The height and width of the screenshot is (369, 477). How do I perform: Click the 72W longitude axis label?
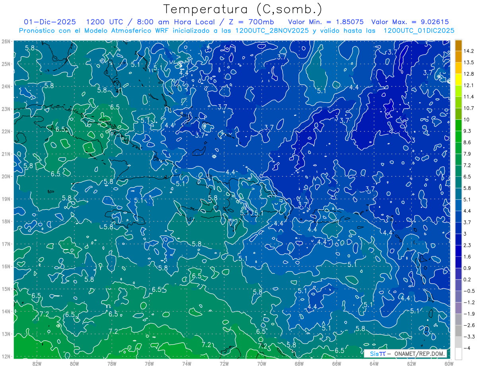(x=224, y=363)
